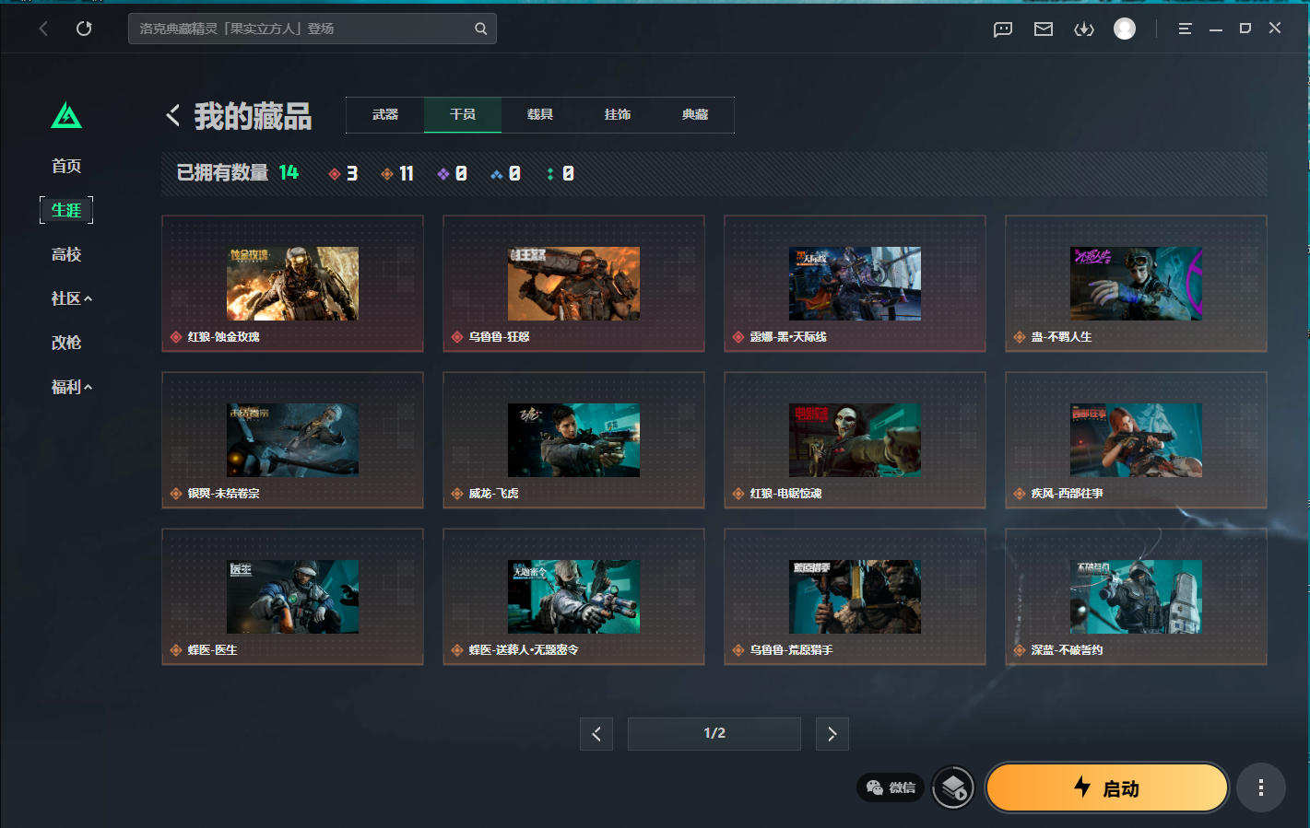The image size is (1310, 828).
Task: Open the 银翼-未结卷宗 skin card
Action: point(292,440)
